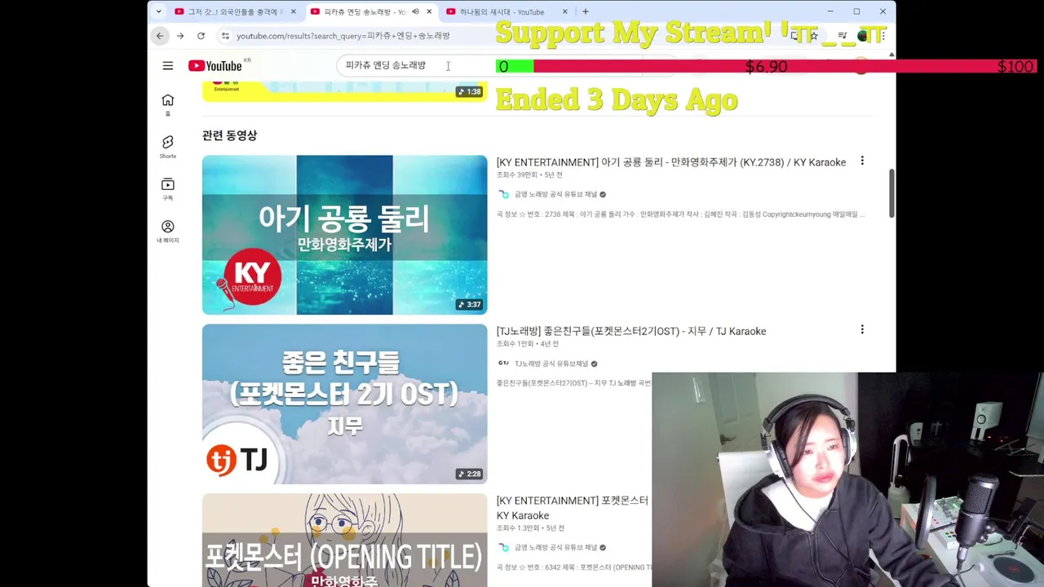Maximize the Chrome window

[856, 11]
